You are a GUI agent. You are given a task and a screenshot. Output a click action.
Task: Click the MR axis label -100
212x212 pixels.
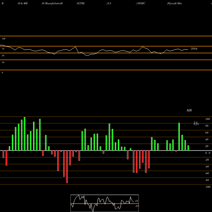point(208,187)
